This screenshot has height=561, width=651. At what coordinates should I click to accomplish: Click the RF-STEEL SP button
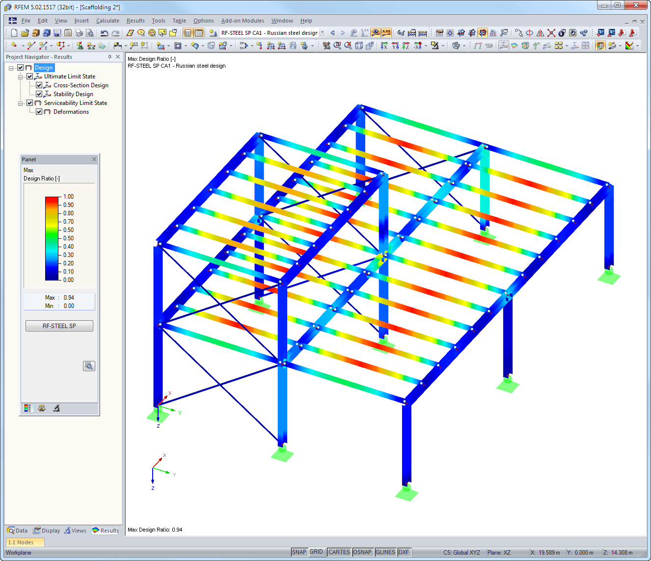[59, 326]
